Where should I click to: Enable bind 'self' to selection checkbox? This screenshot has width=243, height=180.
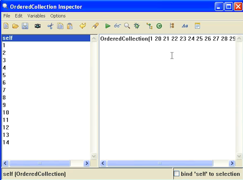tap(176, 174)
